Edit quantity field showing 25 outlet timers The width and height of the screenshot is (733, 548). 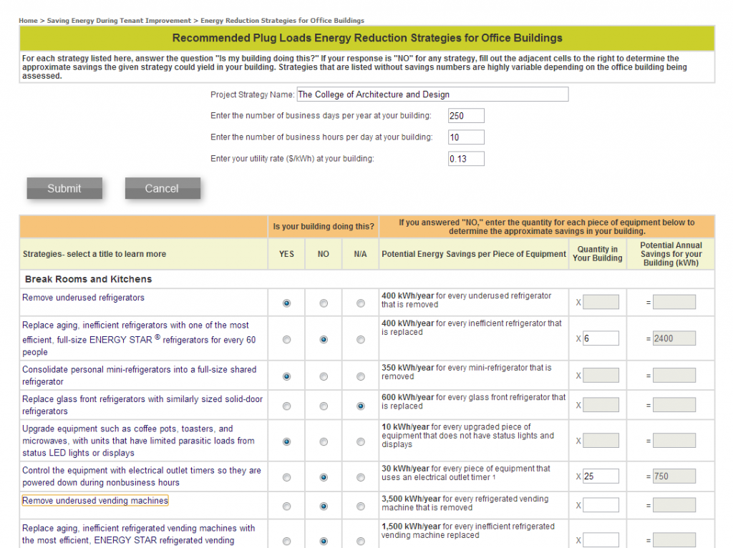tap(601, 476)
